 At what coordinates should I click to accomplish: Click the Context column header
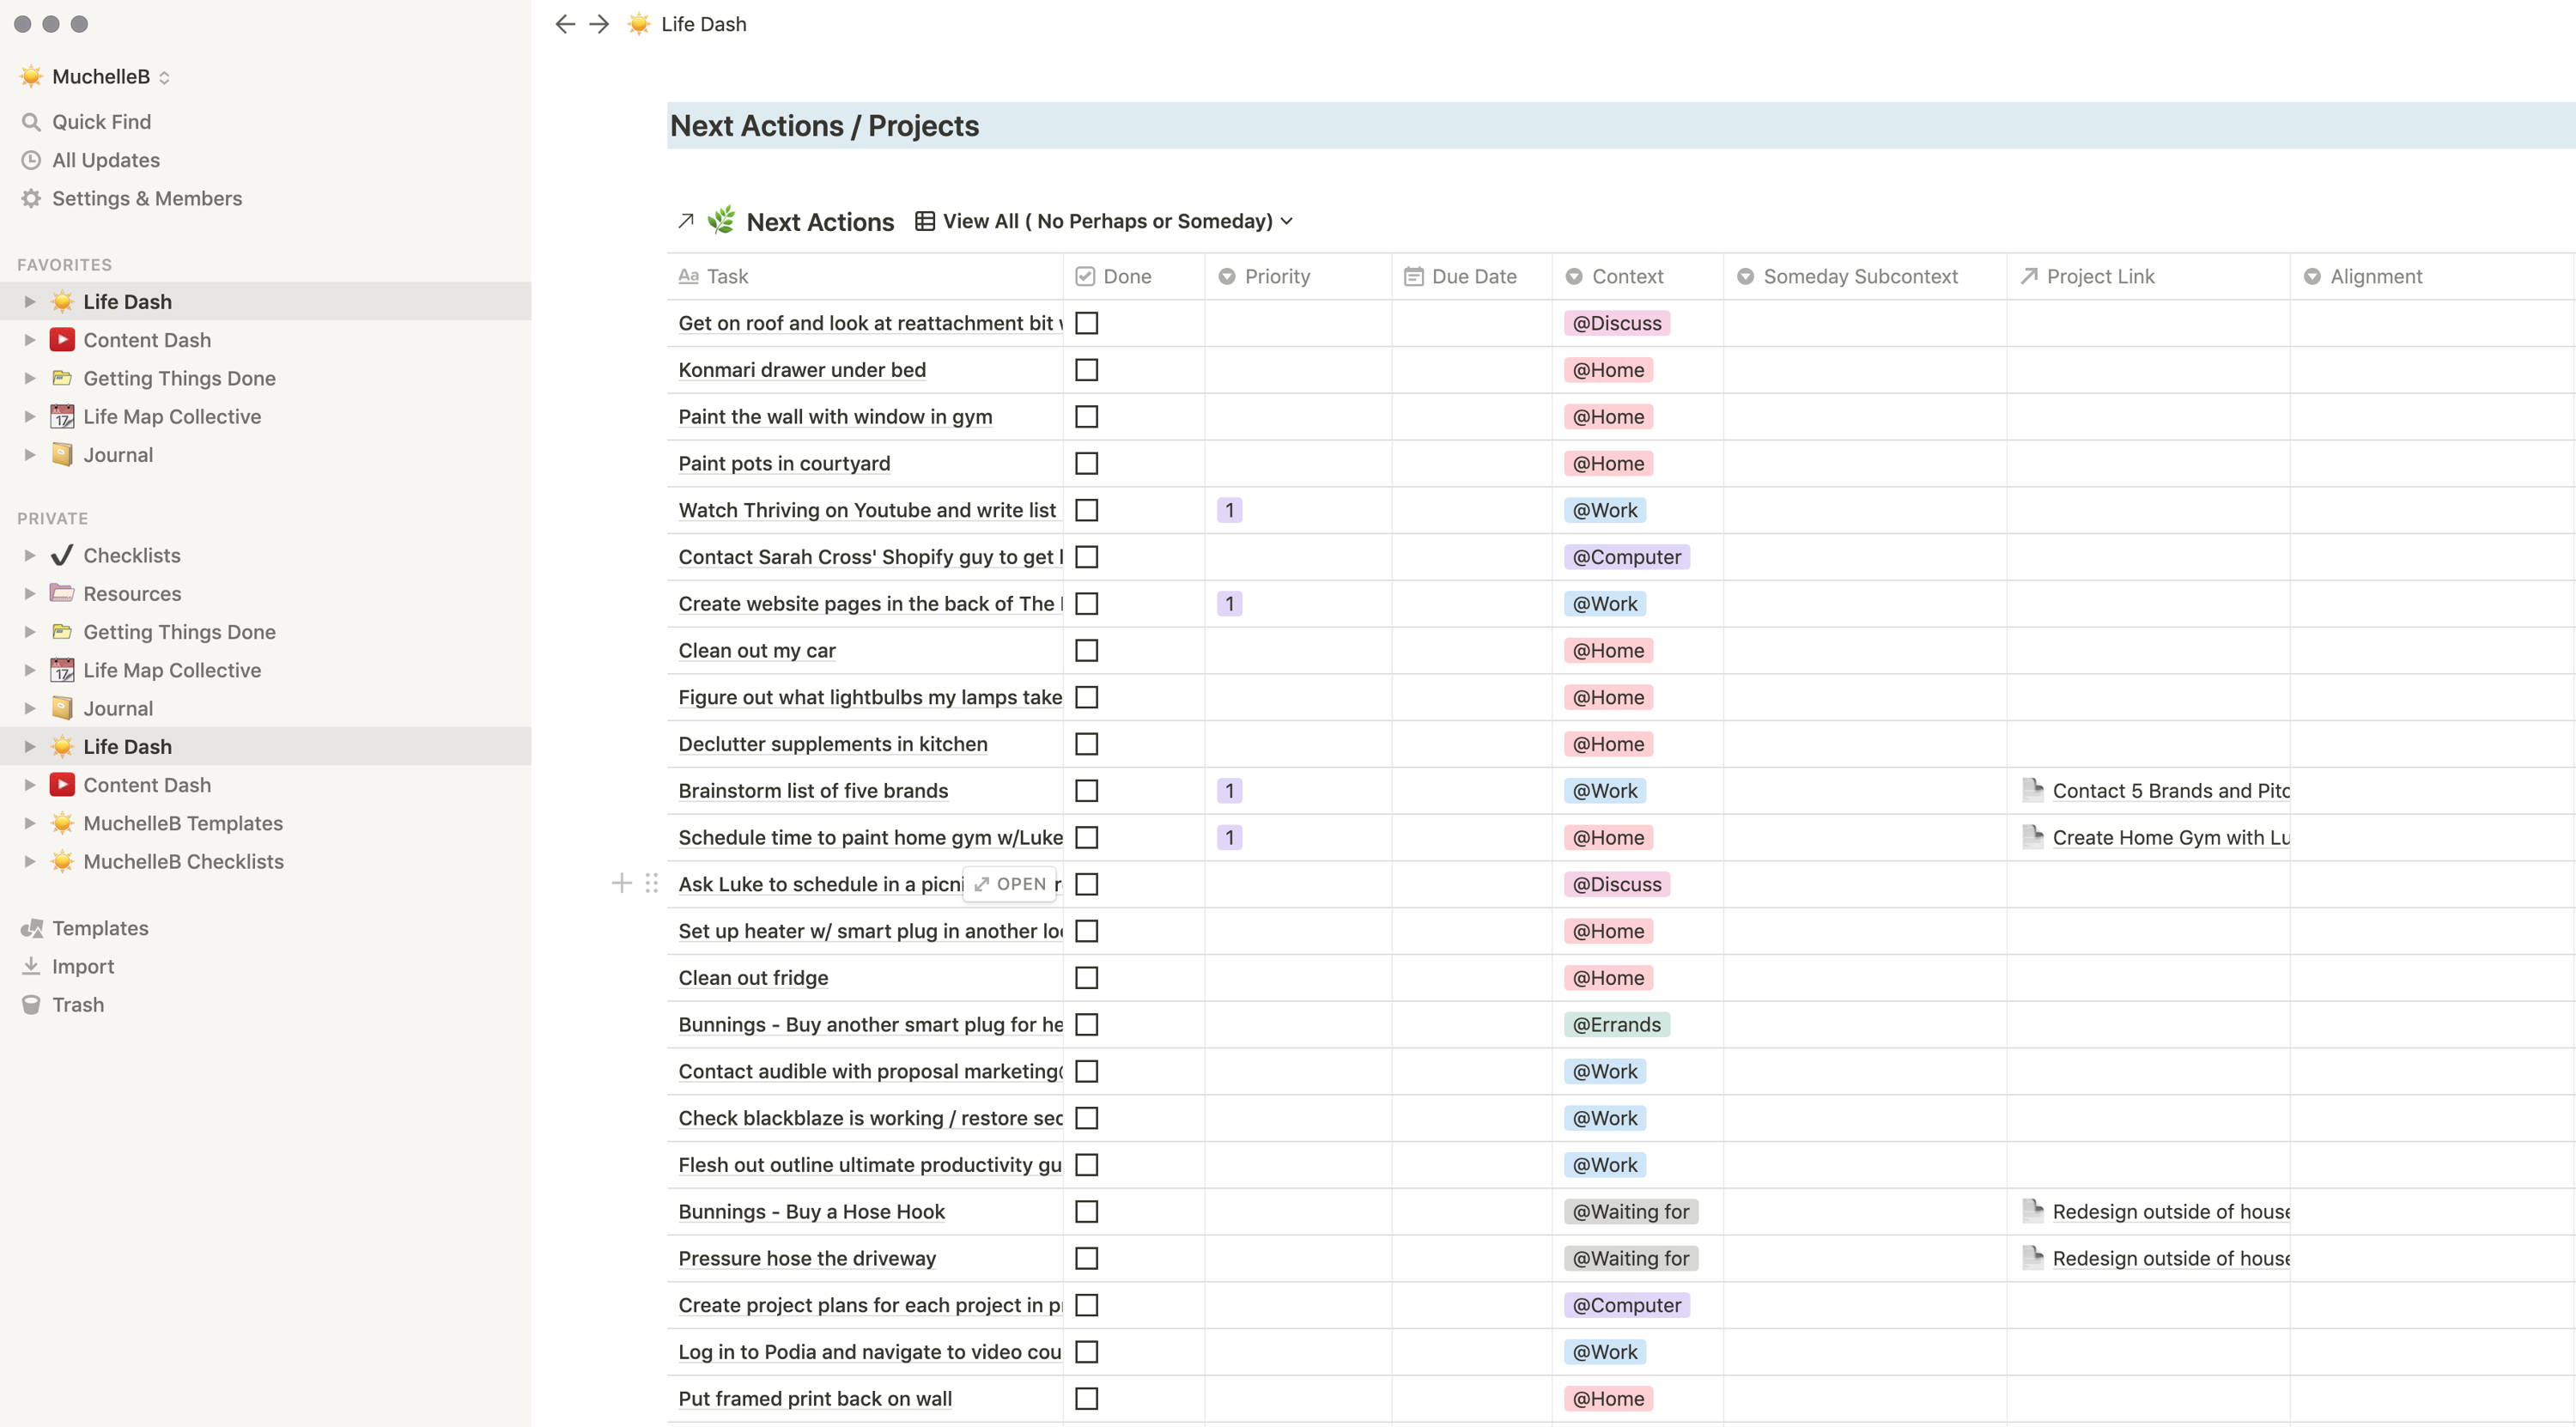pos(1637,276)
